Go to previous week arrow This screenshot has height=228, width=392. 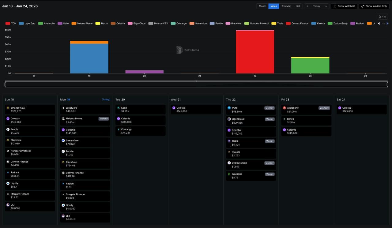(x=307, y=6)
